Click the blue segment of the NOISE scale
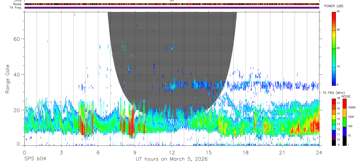Screen dimensions: 359x165 (x=344, y=132)
